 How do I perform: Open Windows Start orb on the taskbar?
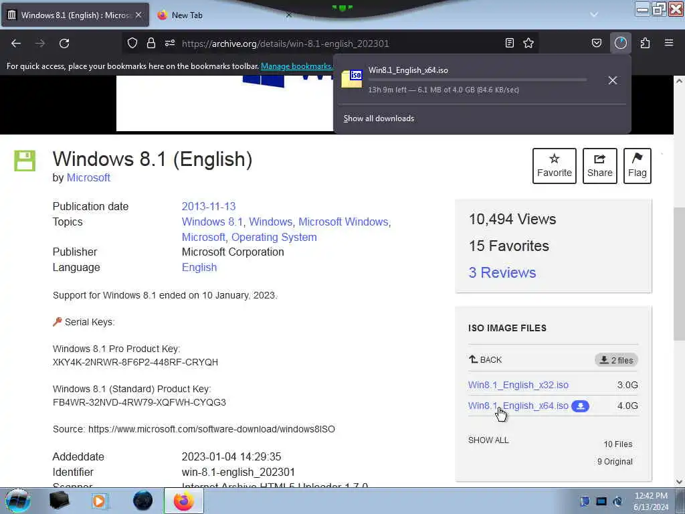(x=18, y=501)
